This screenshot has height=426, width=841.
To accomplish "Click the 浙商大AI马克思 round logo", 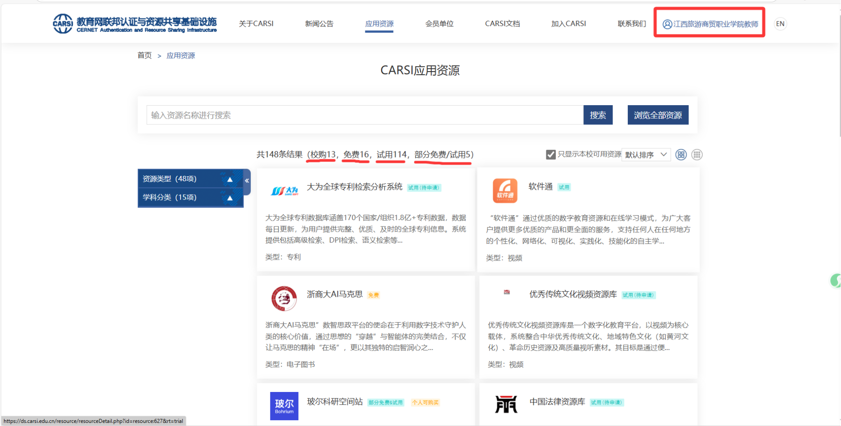I will pos(284,298).
